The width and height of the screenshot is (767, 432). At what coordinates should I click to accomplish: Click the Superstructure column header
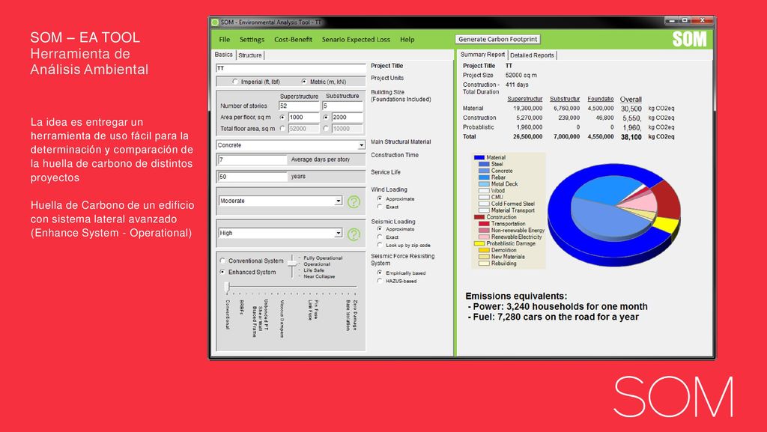click(525, 99)
